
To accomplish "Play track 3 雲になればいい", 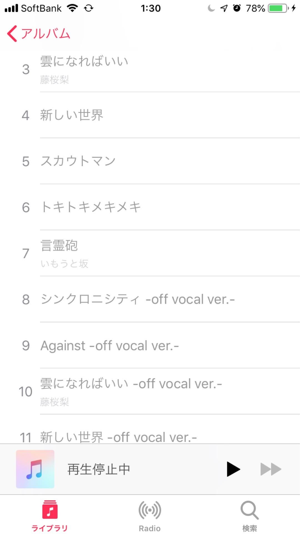I will (150, 69).
